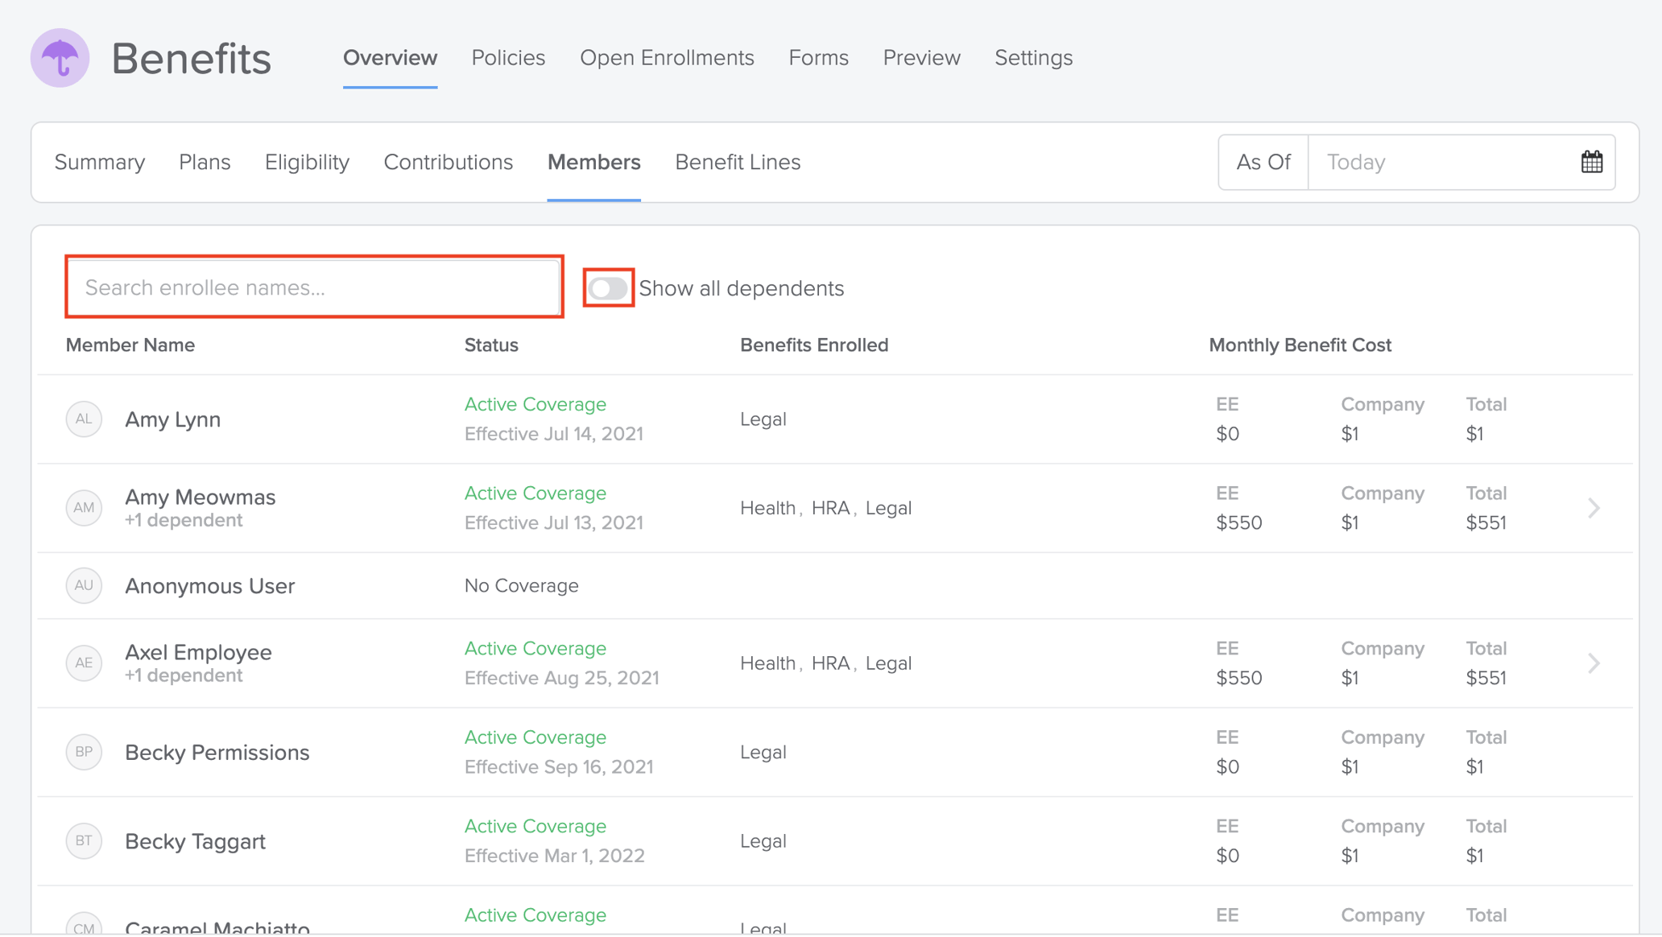The image size is (1662, 937).
Task: Go to the Benefit Lines sub-tab
Action: (x=738, y=162)
